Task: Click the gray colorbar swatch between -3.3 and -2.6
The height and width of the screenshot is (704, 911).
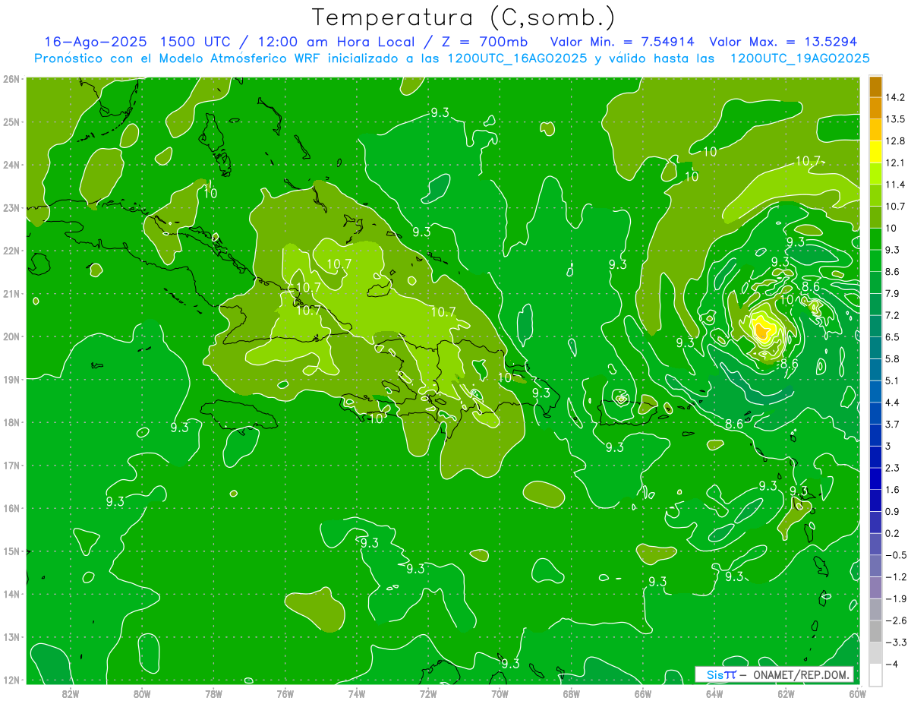Action: (x=875, y=630)
